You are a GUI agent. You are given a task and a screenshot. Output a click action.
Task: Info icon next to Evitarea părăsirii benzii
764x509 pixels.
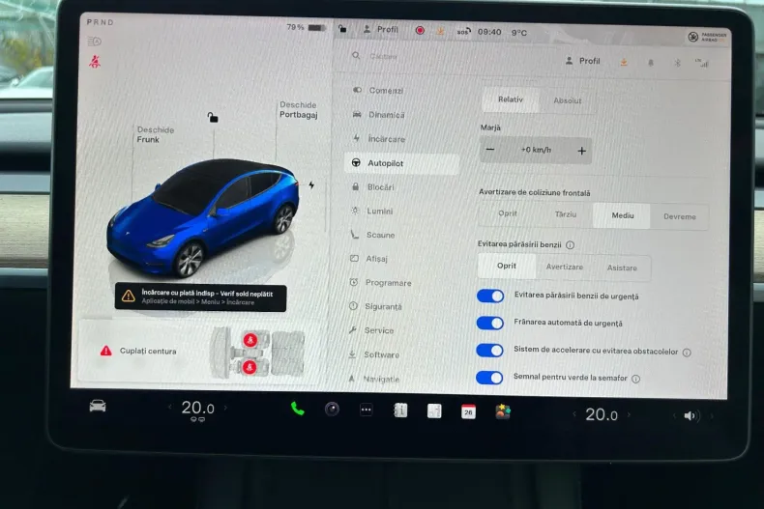tap(570, 244)
